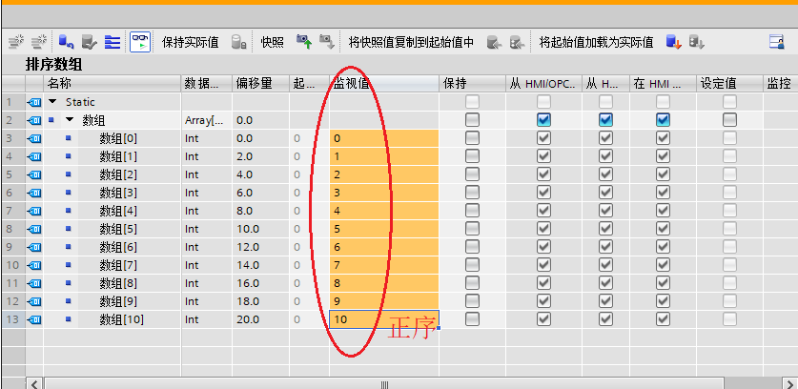Click the database icon before 快照
Image resolution: width=798 pixels, height=389 pixels.
pos(240,42)
